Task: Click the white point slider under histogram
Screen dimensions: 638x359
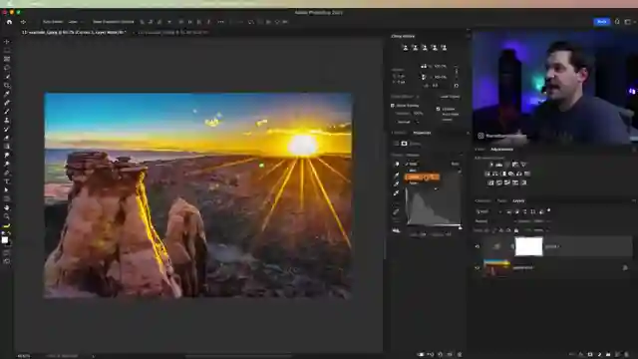Action: 460,227
